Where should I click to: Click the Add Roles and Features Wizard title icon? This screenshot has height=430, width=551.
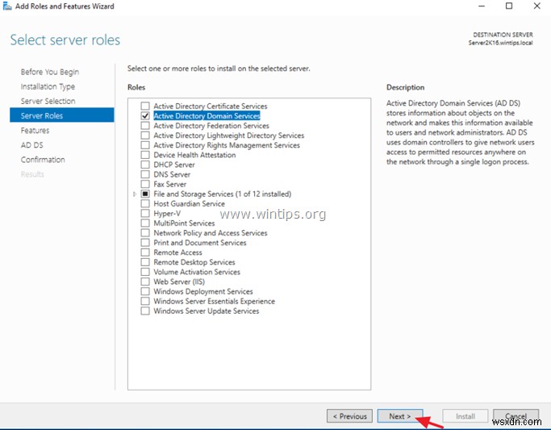point(7,6)
